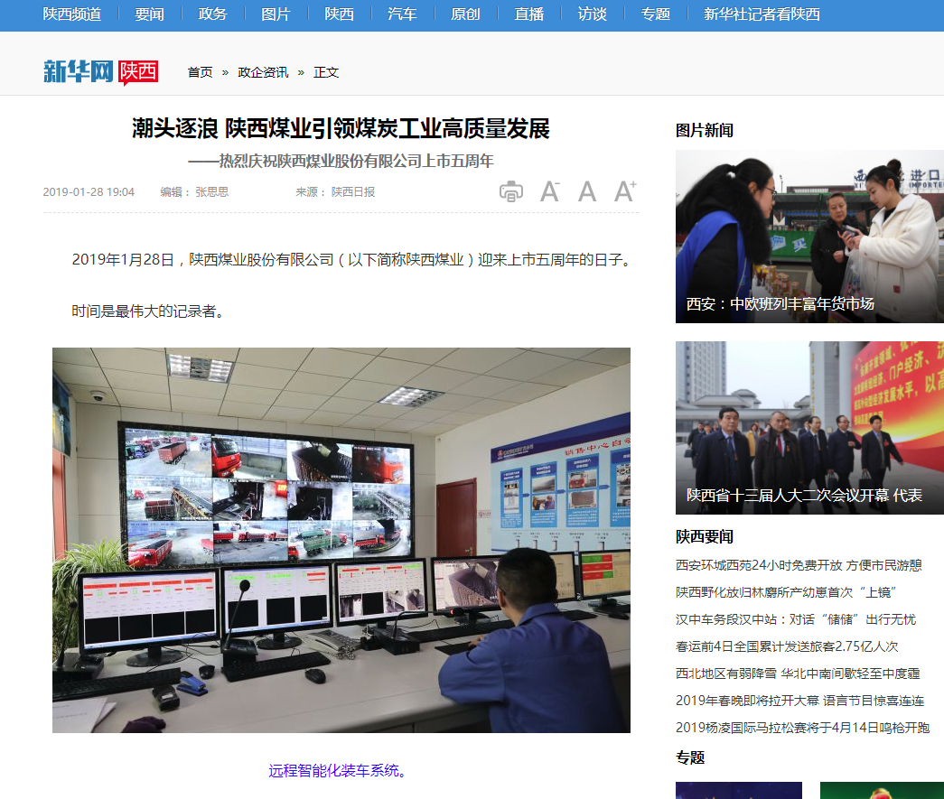Click the image caption 远程智能化装车系统

338,771
